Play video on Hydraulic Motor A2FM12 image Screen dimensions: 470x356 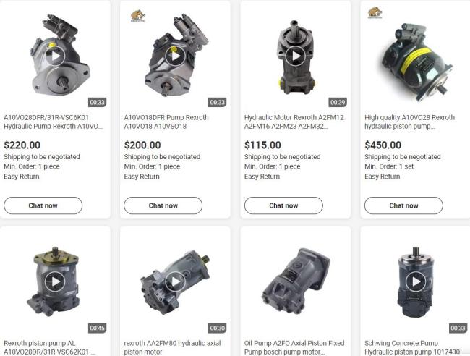pos(296,56)
